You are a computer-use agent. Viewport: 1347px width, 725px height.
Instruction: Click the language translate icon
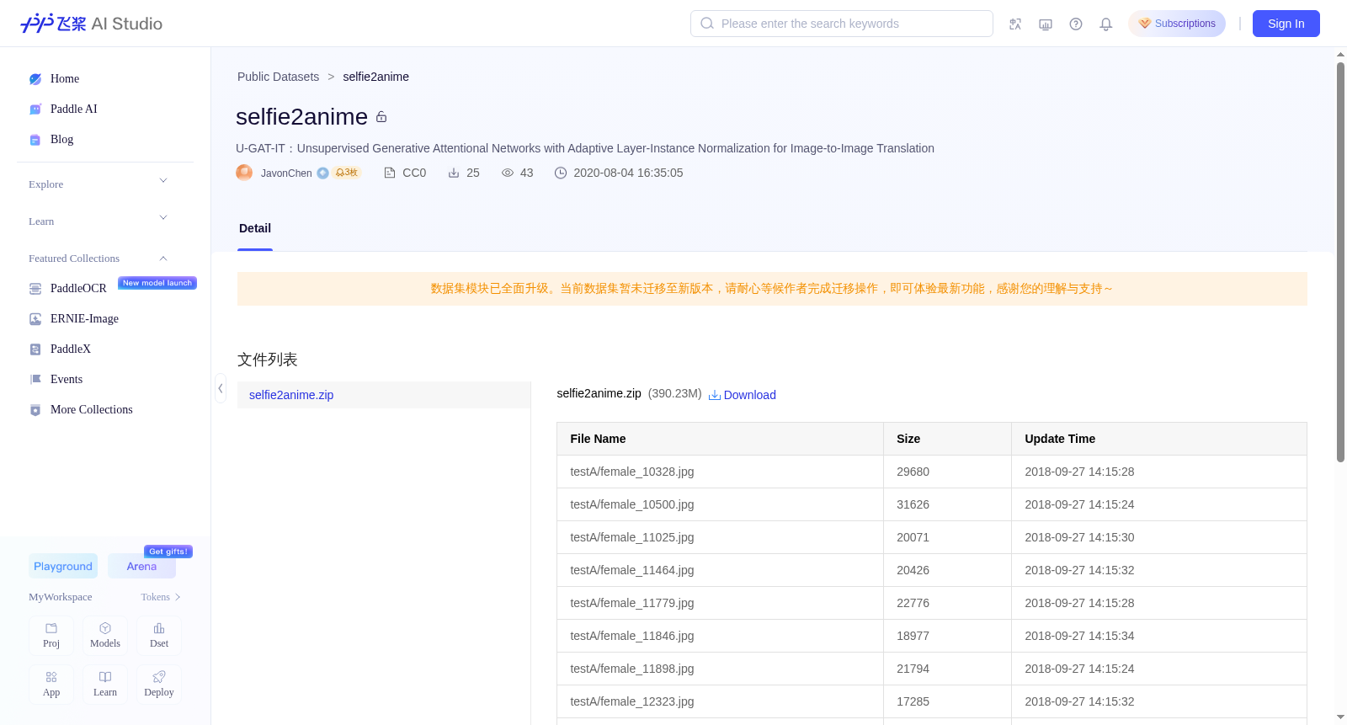tap(1015, 24)
